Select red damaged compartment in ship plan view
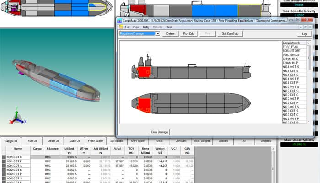Viewport: 320px width, 183px height. (144, 104)
